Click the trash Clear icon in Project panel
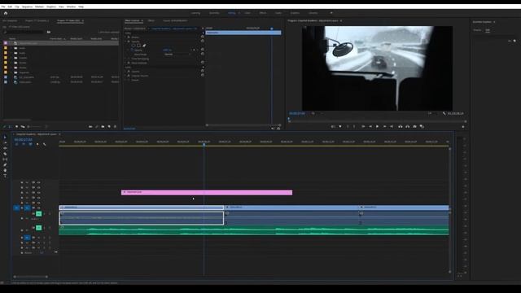This screenshot has height=293, width=521. [116, 127]
